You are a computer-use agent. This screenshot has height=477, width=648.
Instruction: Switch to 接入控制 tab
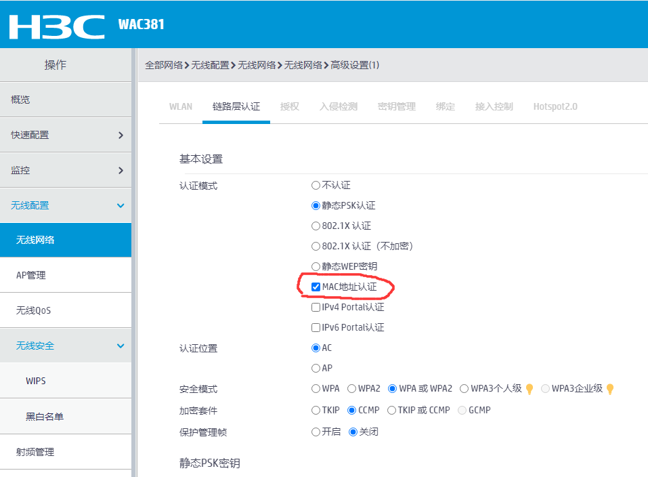pos(494,107)
